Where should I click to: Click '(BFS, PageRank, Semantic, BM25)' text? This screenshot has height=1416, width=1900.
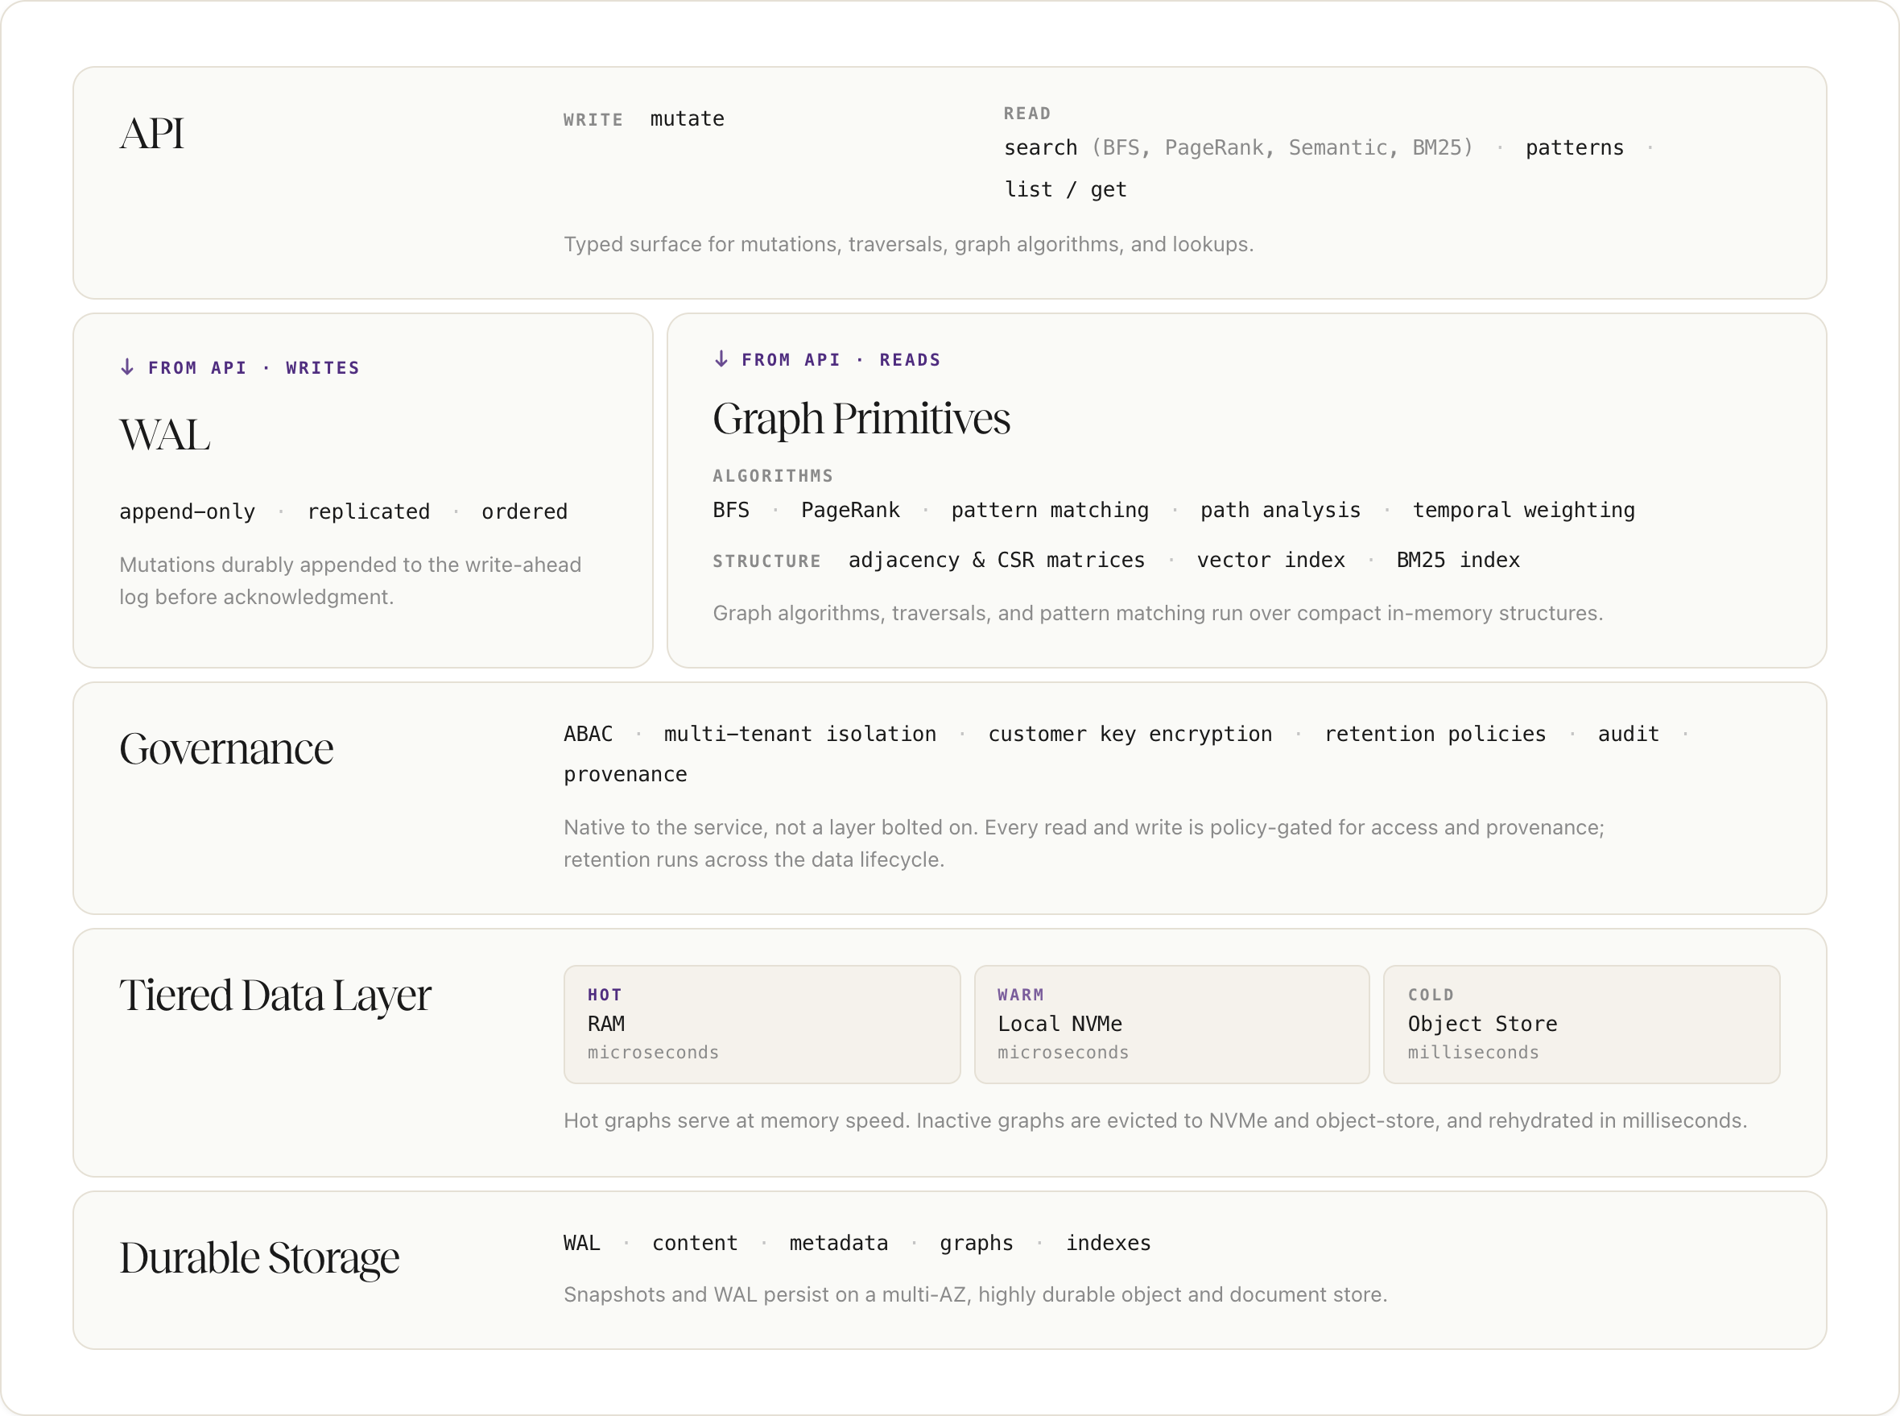tap(1282, 147)
